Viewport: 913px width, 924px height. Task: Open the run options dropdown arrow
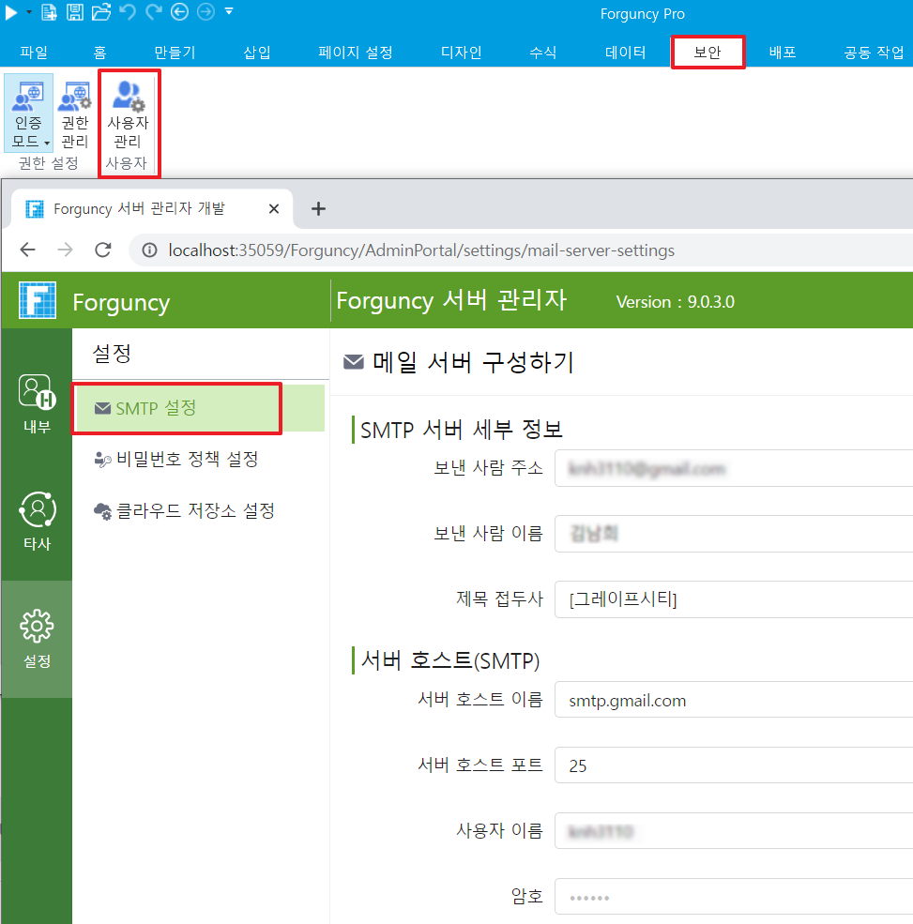[29, 12]
